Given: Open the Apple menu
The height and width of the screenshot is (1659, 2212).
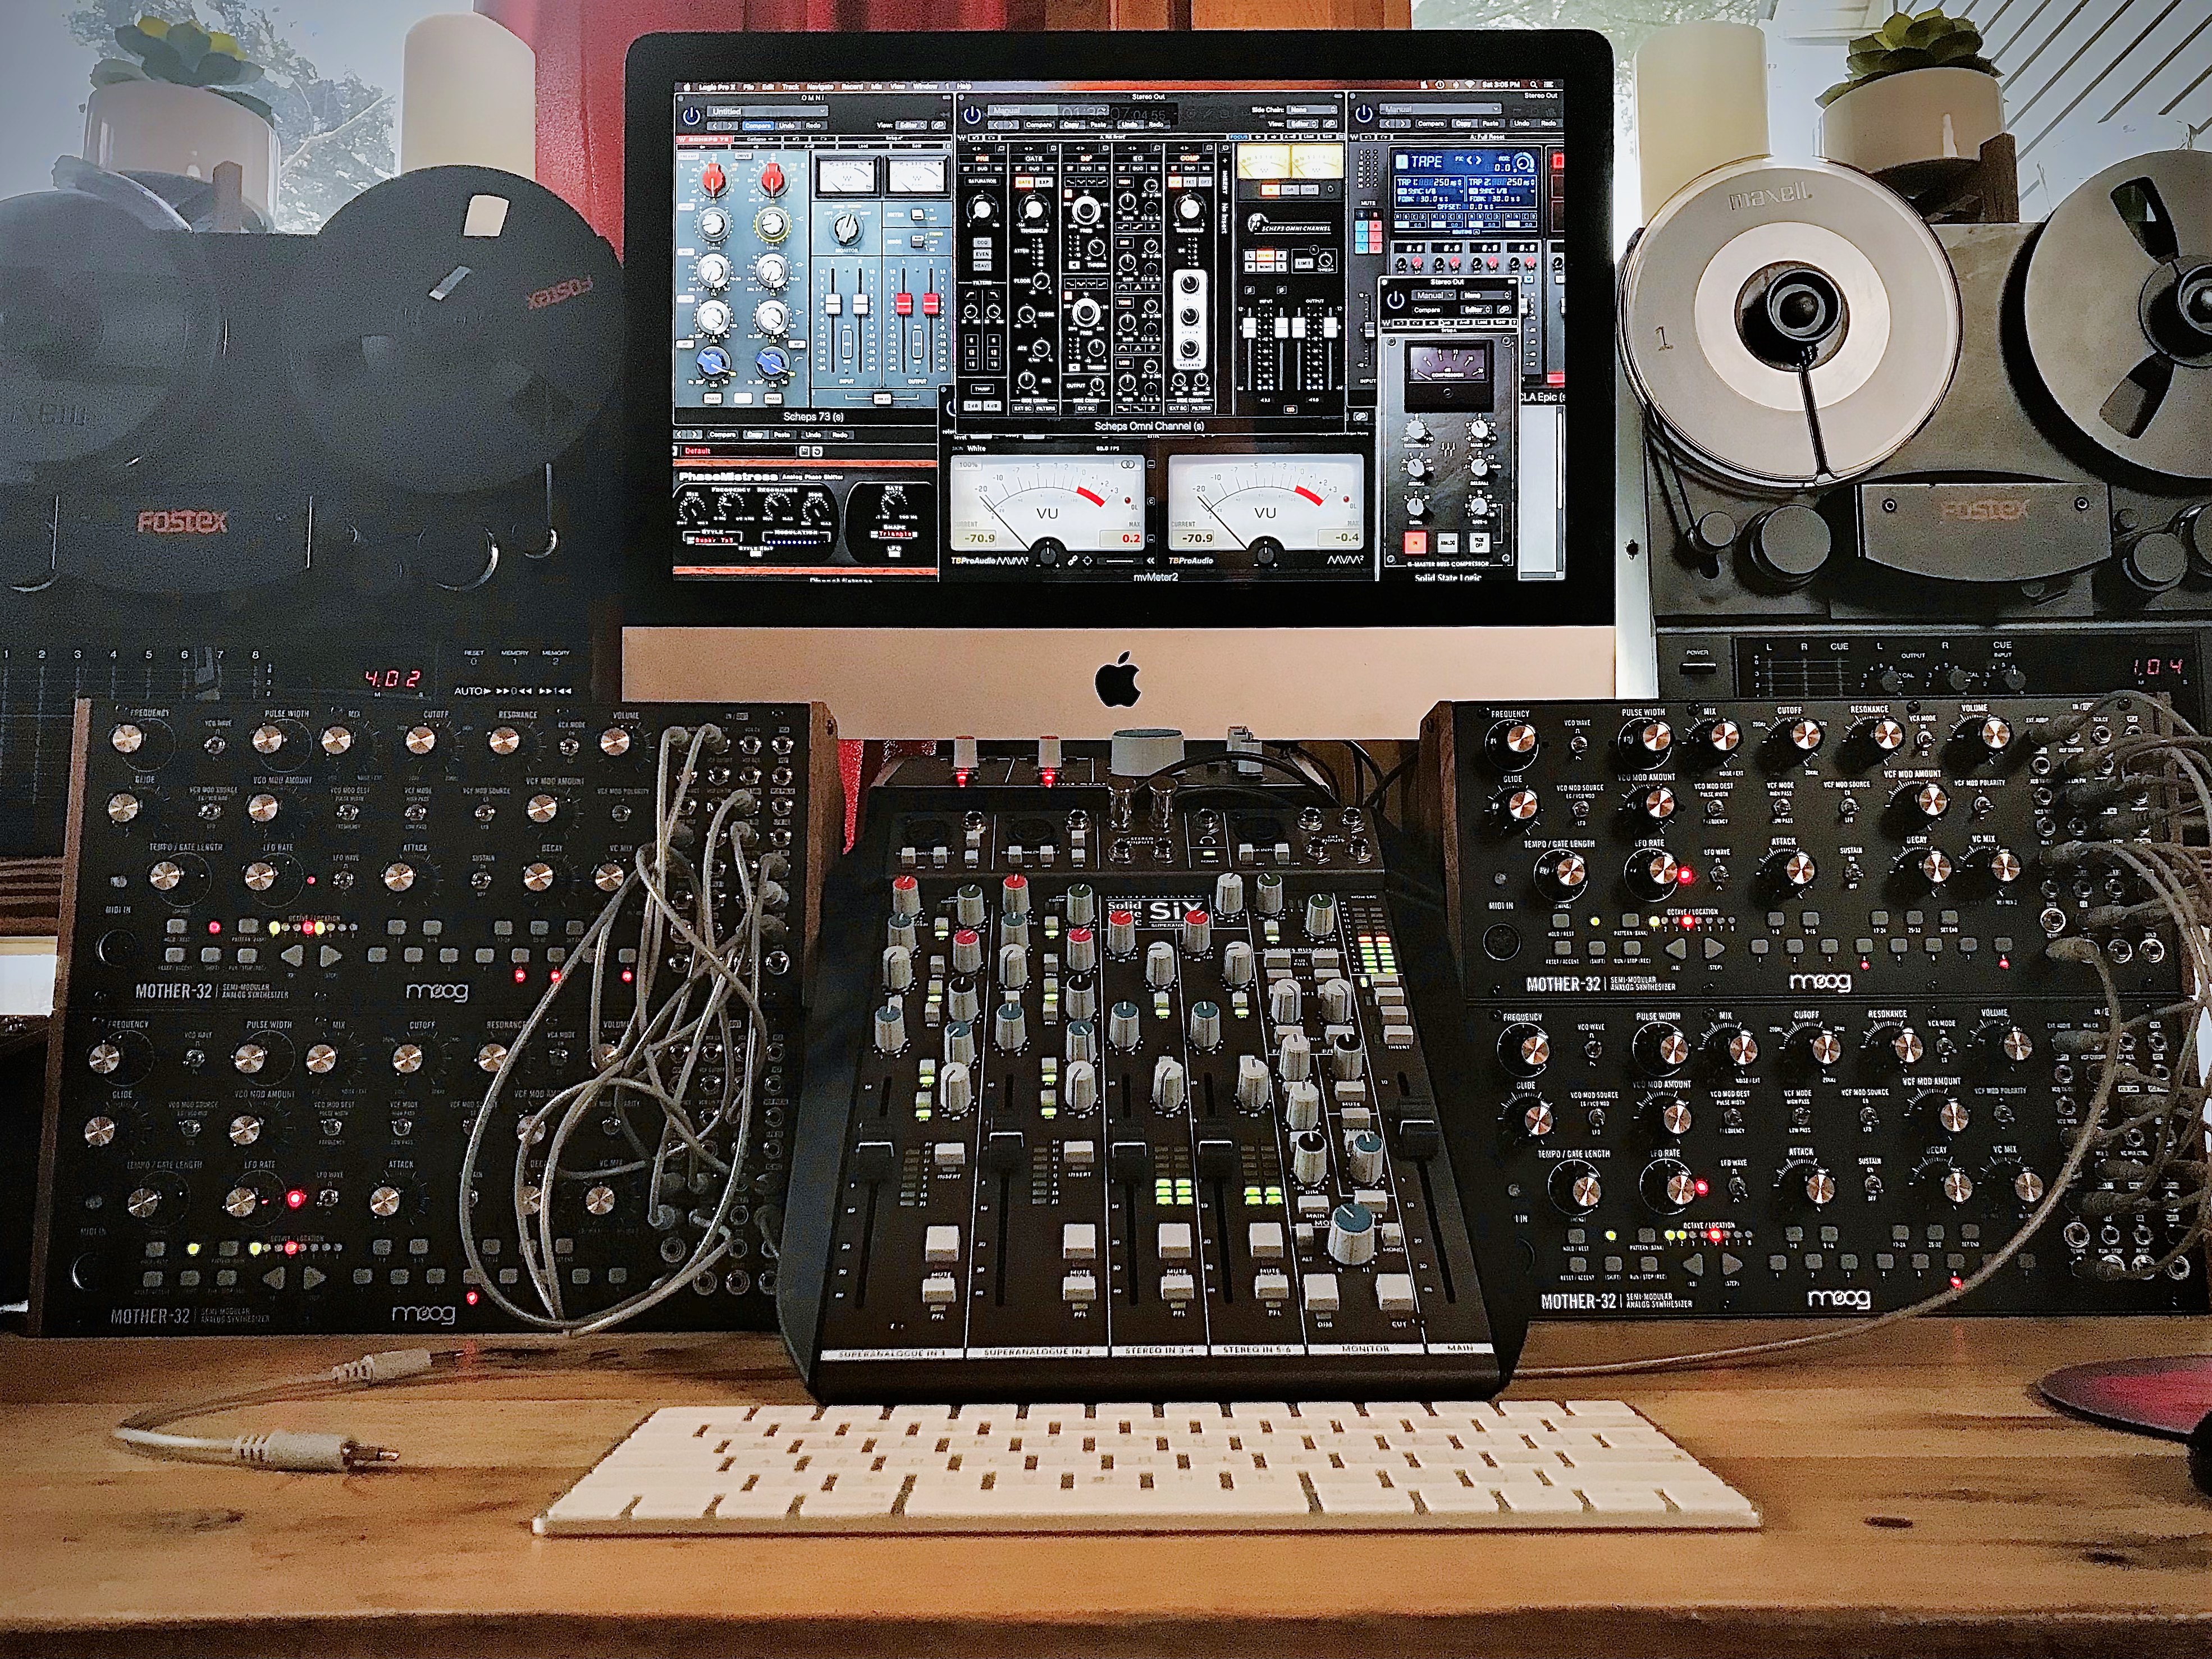Looking at the screenshot, I should click(x=687, y=87).
